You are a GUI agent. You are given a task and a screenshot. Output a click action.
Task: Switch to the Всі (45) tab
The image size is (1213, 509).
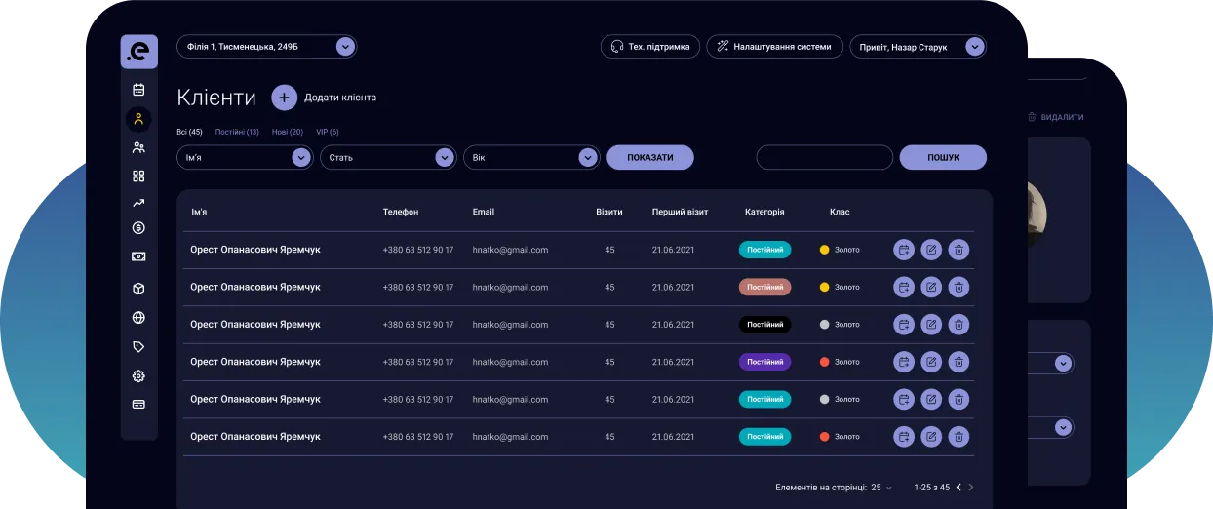[x=189, y=132]
